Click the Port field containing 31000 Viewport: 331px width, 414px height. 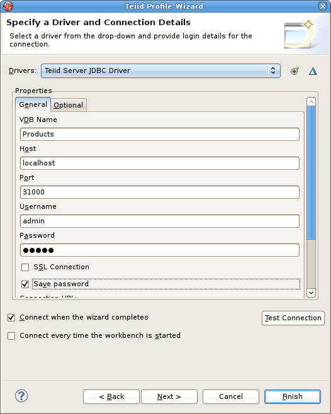pos(160,192)
